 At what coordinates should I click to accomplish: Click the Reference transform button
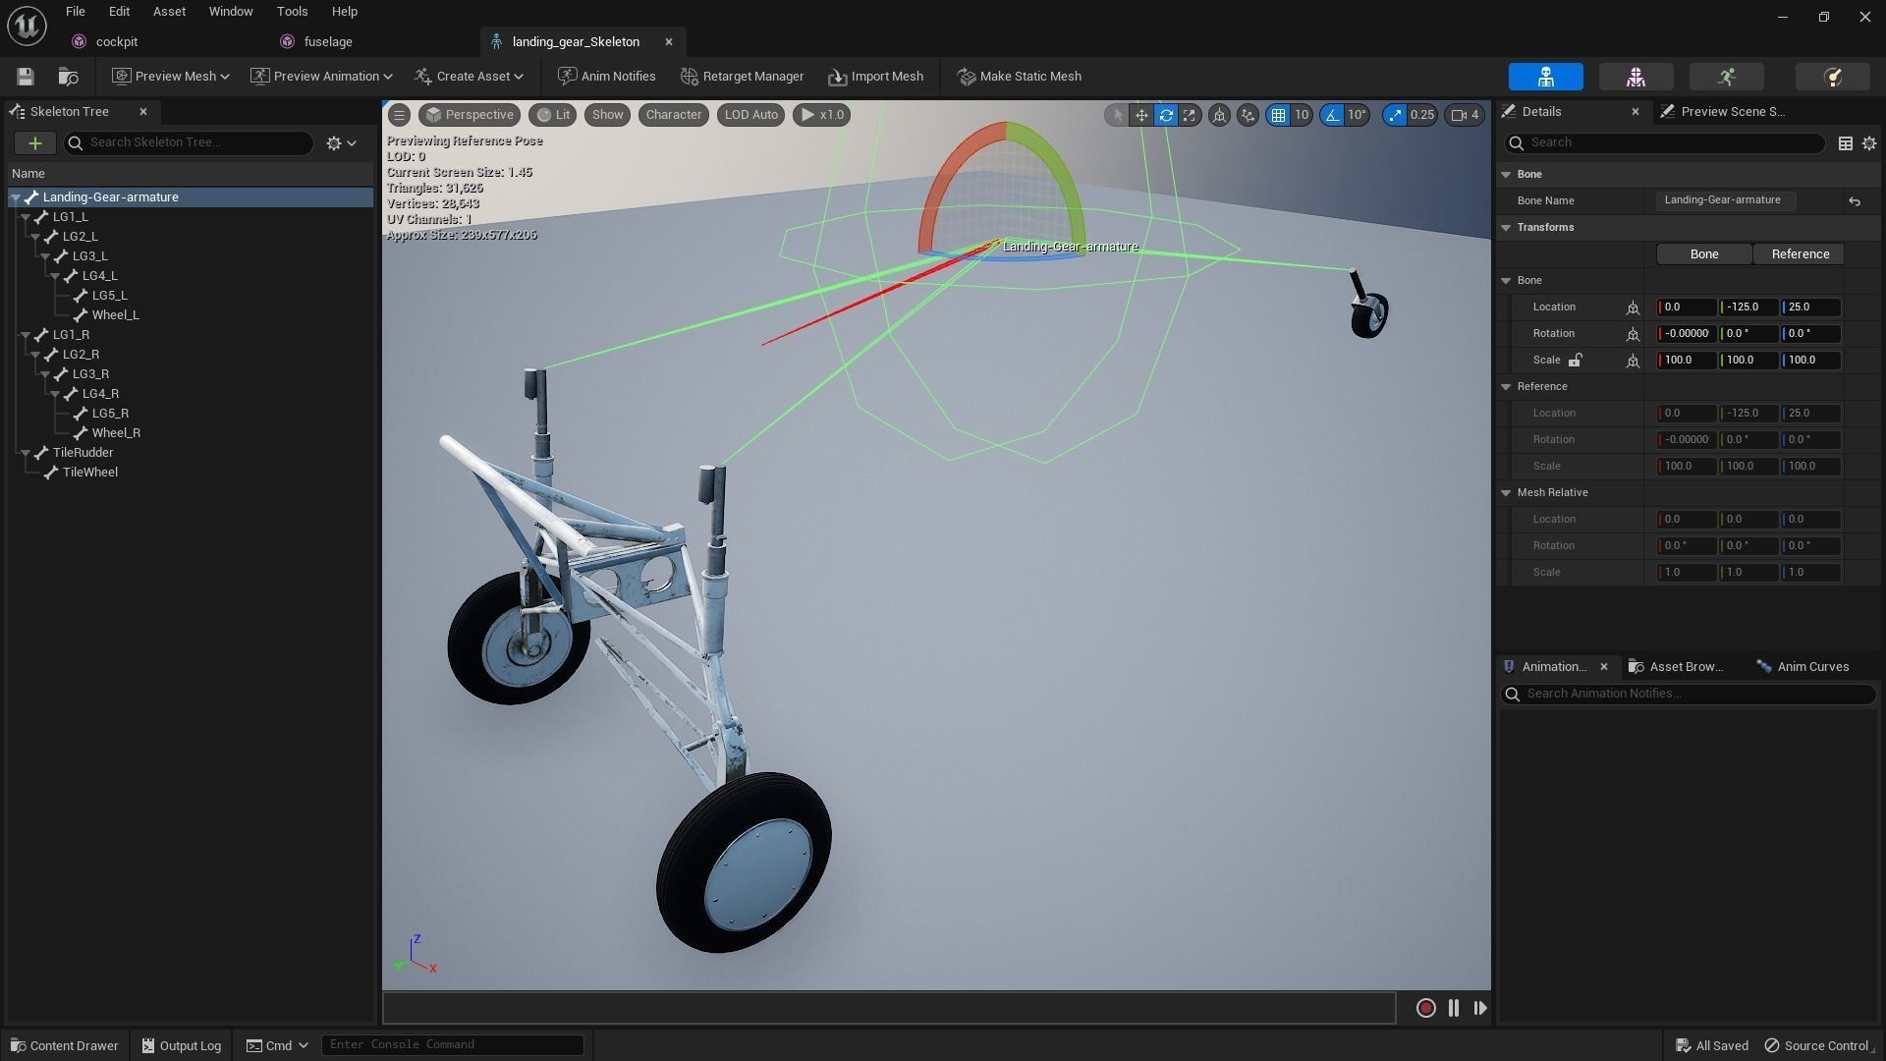coord(1800,254)
